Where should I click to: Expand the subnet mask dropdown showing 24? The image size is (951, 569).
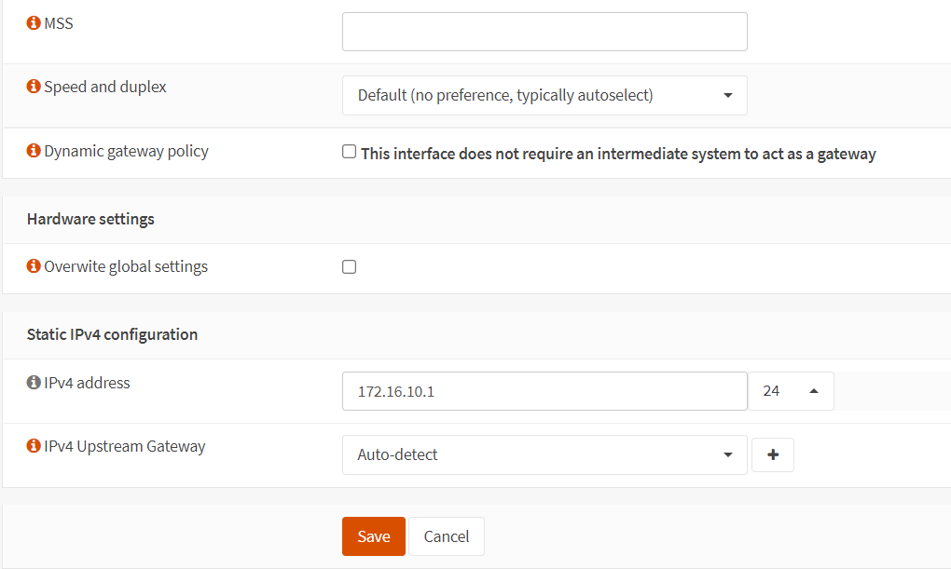pos(790,392)
